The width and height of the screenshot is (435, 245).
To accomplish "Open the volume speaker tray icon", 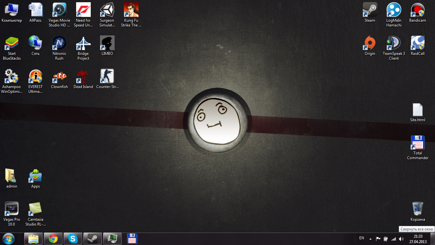I will pyautogui.click(x=401, y=239).
